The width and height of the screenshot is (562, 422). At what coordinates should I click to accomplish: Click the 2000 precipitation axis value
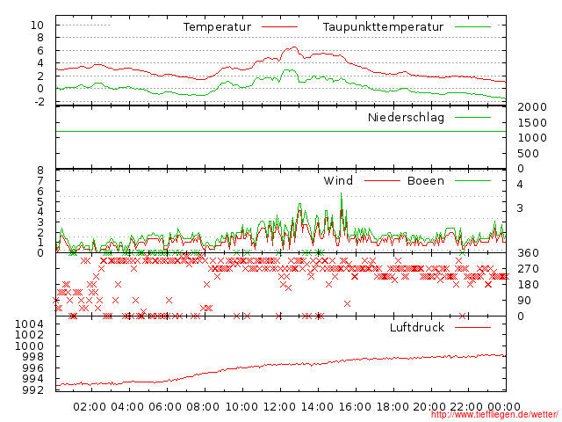point(532,107)
